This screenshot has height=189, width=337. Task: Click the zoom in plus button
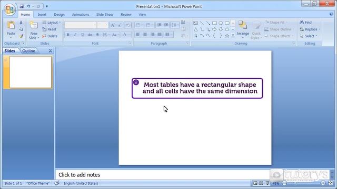323,183
